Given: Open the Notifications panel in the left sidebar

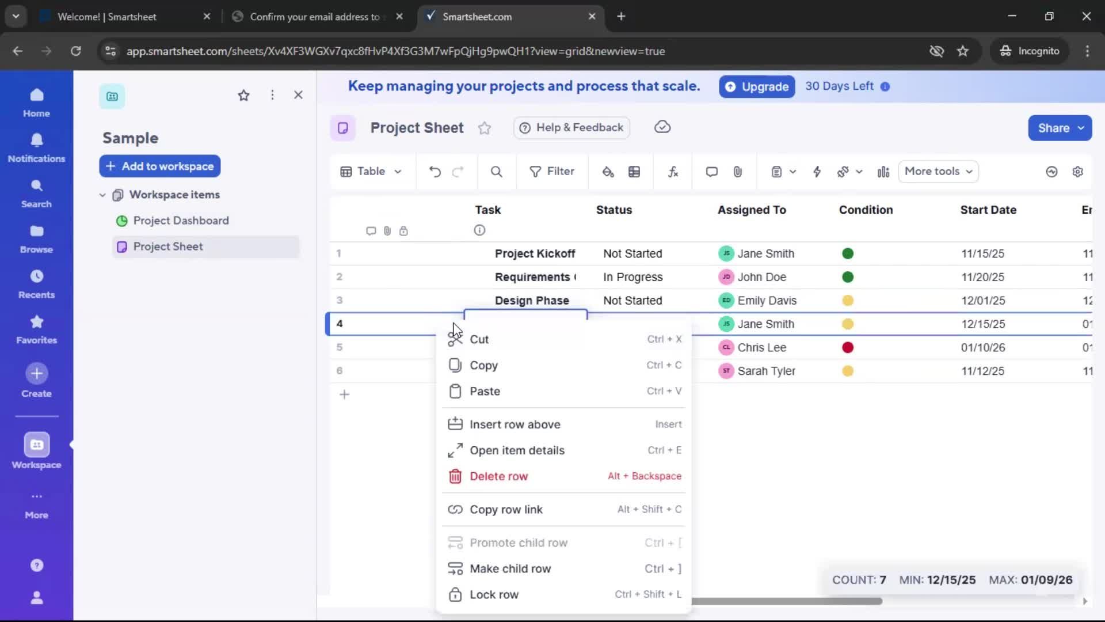Looking at the screenshot, I should (x=36, y=147).
